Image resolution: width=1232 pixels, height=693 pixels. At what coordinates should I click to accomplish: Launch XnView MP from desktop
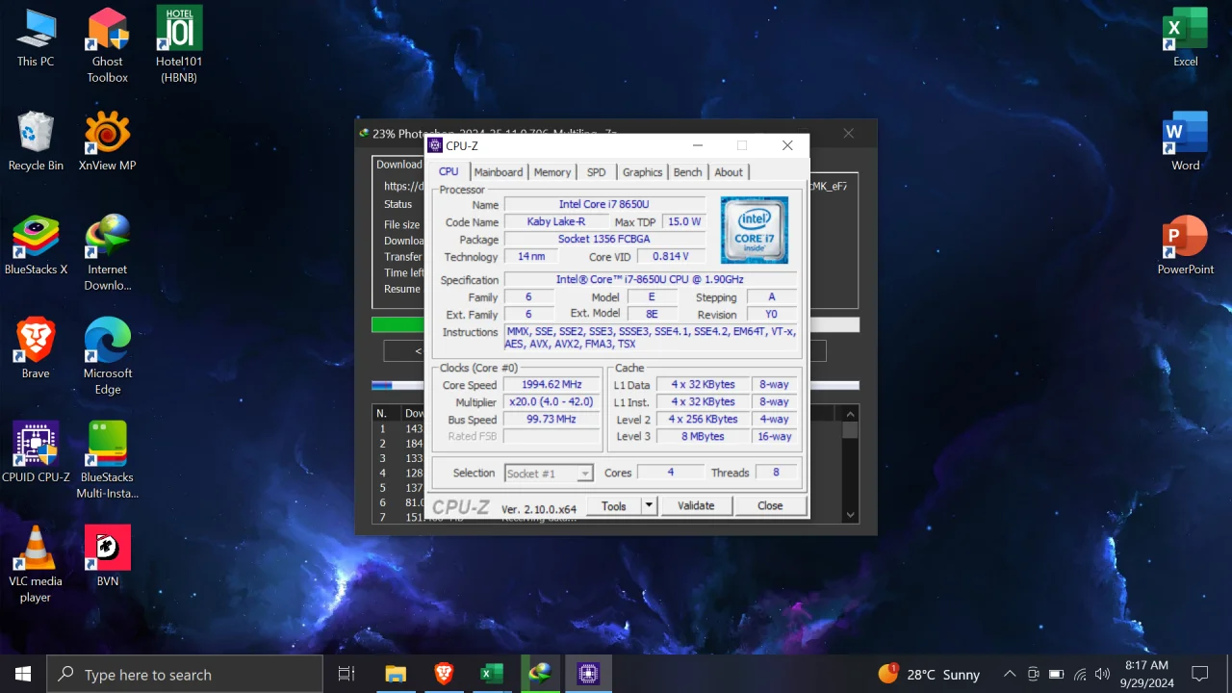108,141
